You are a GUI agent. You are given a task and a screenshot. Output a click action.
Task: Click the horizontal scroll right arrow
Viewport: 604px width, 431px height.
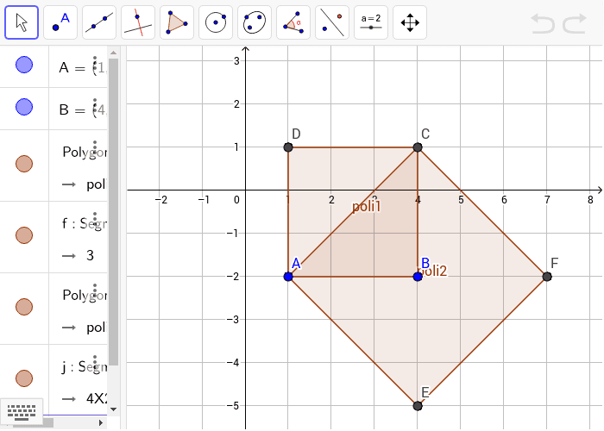tap(101, 423)
